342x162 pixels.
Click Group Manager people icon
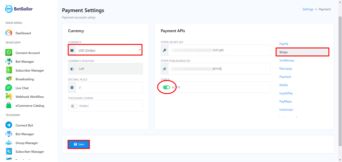tap(9, 143)
